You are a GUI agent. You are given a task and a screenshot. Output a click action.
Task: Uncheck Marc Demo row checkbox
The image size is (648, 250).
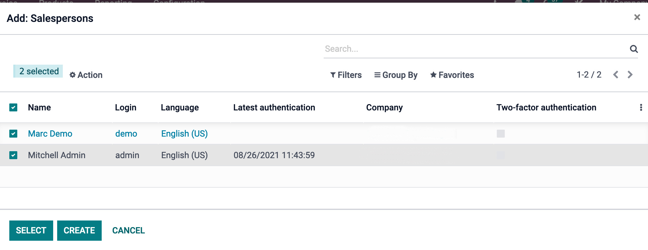point(13,134)
